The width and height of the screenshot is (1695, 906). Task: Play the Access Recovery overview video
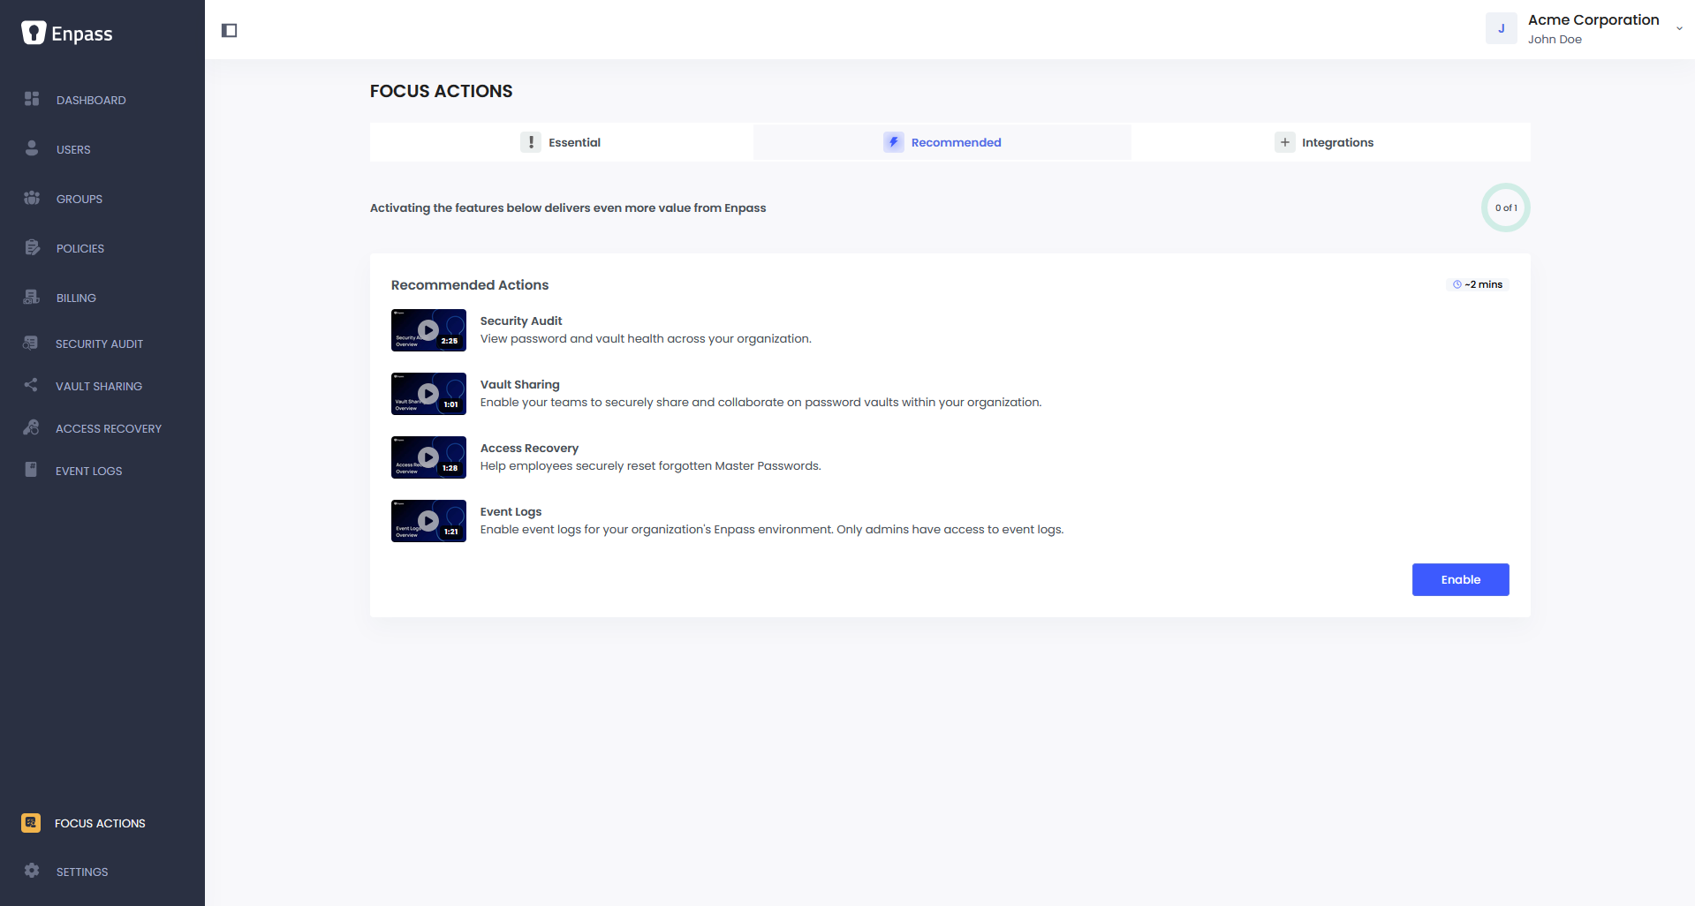[428, 457]
